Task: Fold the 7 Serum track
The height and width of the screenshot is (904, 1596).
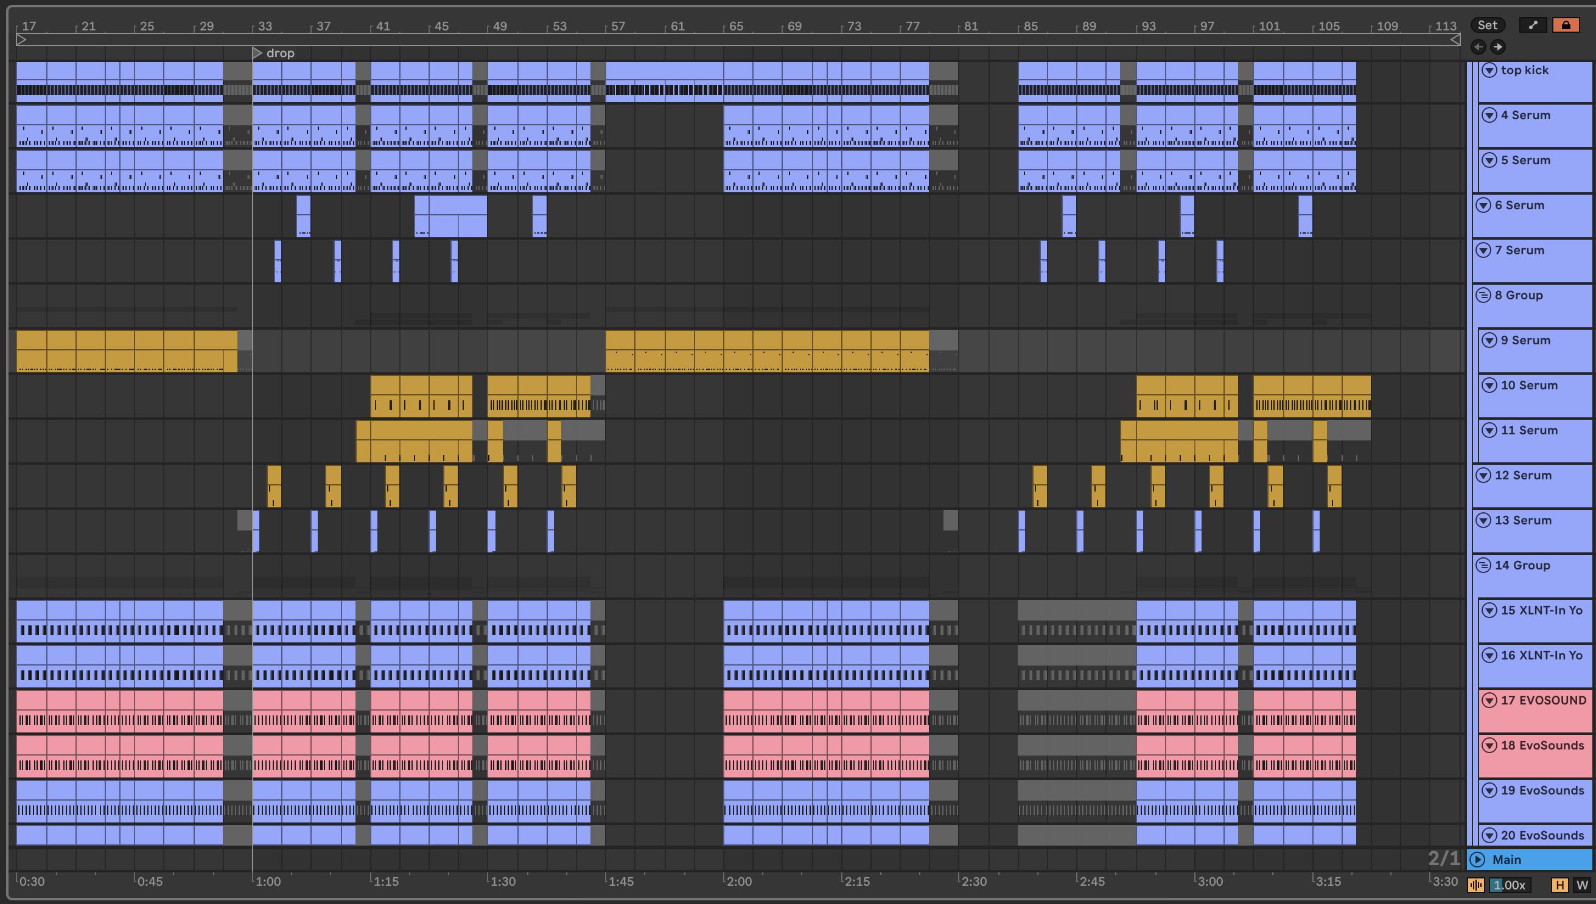Action: tap(1483, 250)
